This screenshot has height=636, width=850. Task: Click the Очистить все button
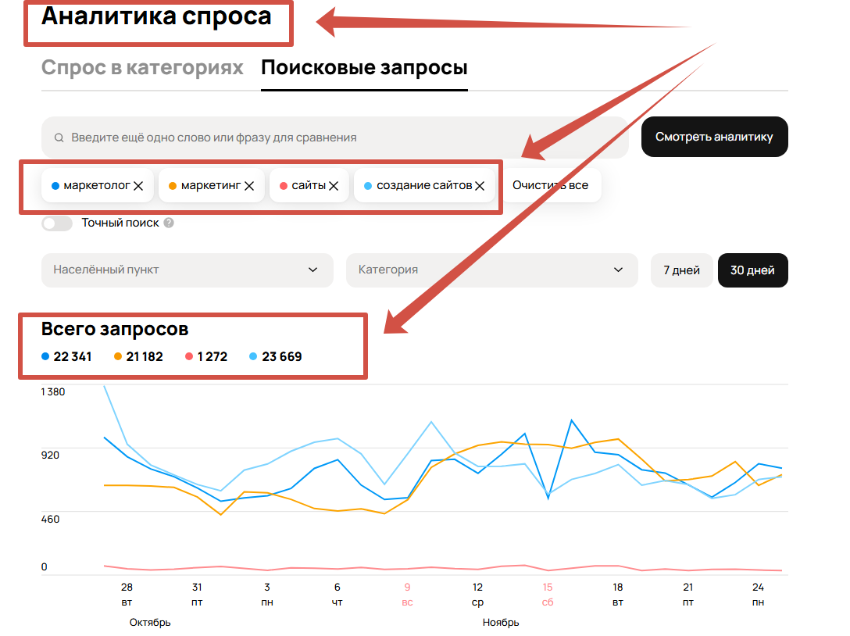[x=550, y=186]
